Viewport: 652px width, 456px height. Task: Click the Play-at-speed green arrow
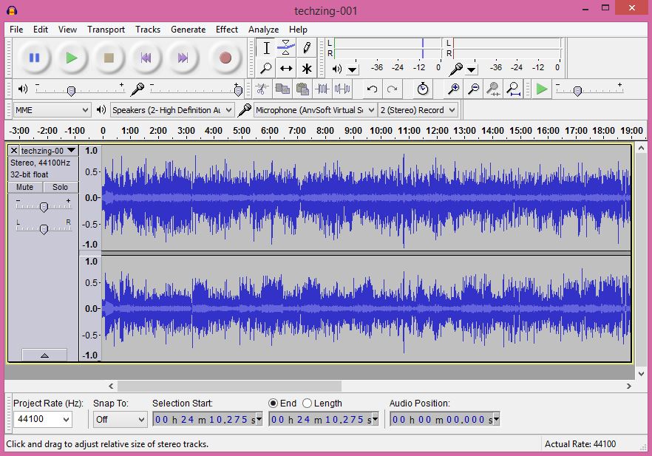[x=542, y=89]
